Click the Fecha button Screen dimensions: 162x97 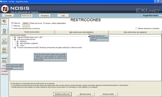click(x=26, y=23)
